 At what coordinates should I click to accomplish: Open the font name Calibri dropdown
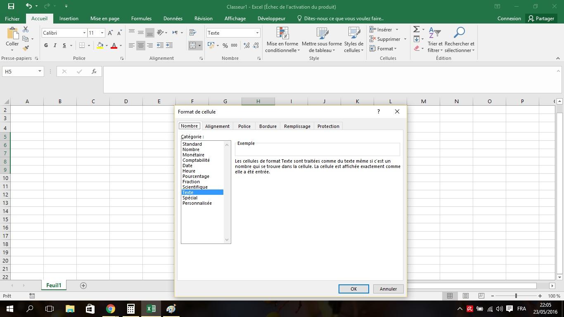[x=84, y=33]
